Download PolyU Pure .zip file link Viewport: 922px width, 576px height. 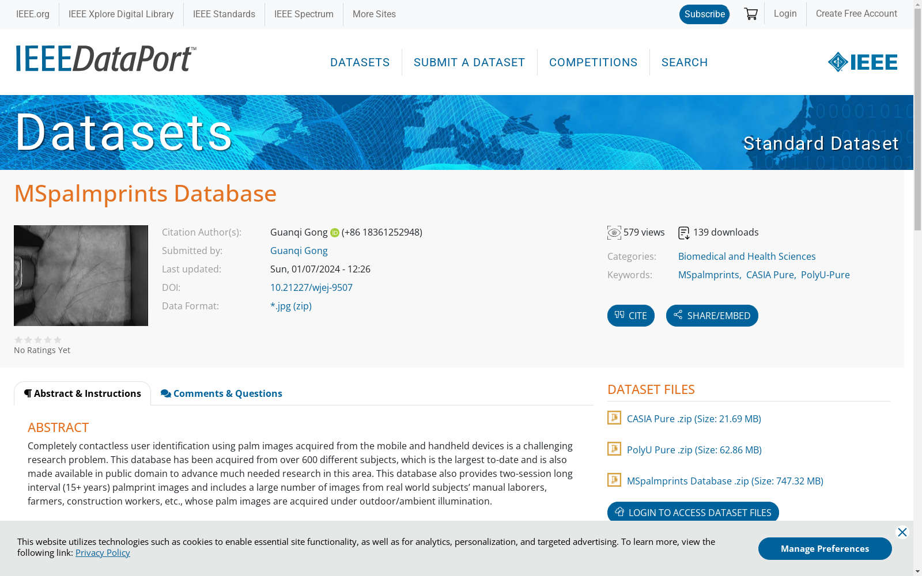tap(694, 450)
